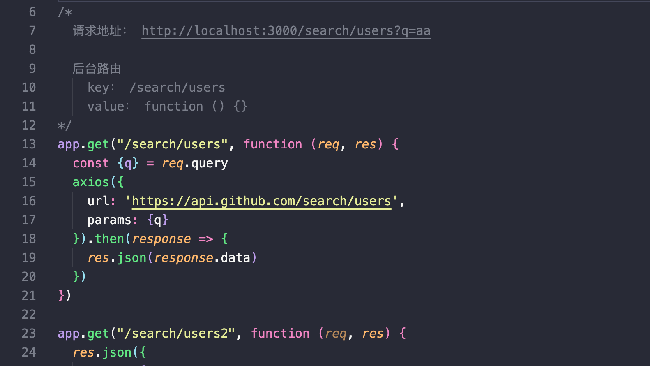Click line number 23 in gutter
The width and height of the screenshot is (650, 366).
29,334
